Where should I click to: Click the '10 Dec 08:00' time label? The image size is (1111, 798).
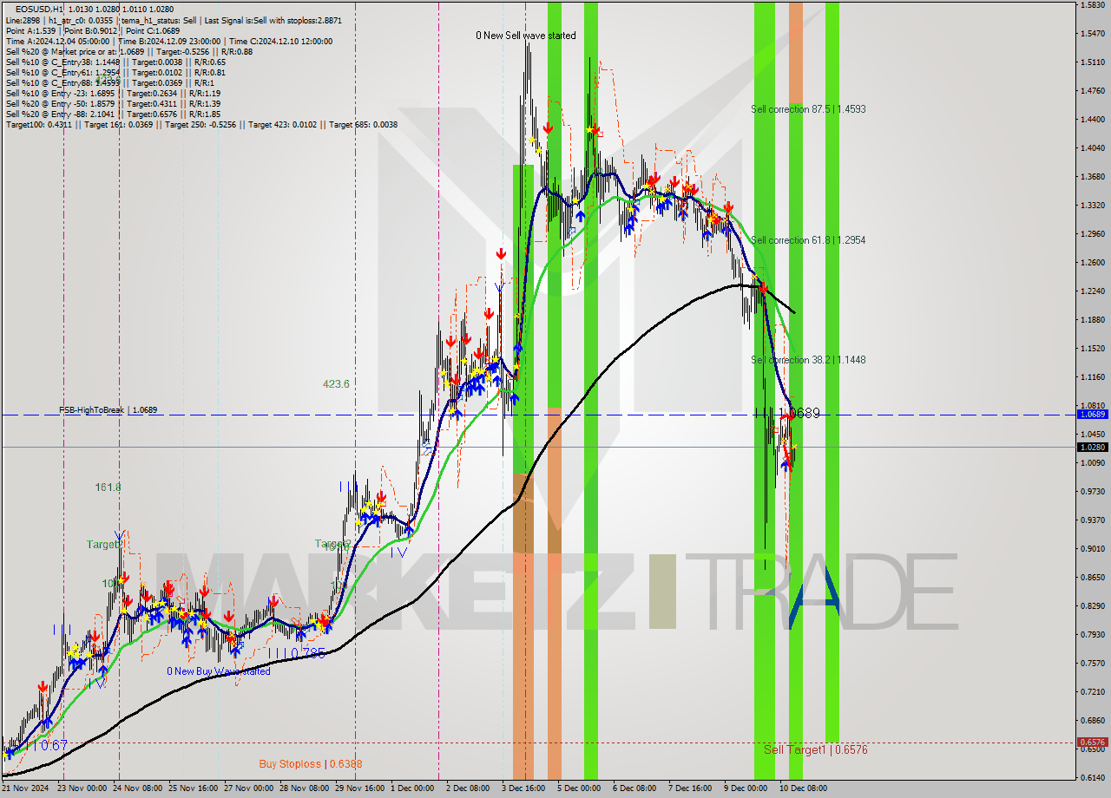click(x=803, y=788)
